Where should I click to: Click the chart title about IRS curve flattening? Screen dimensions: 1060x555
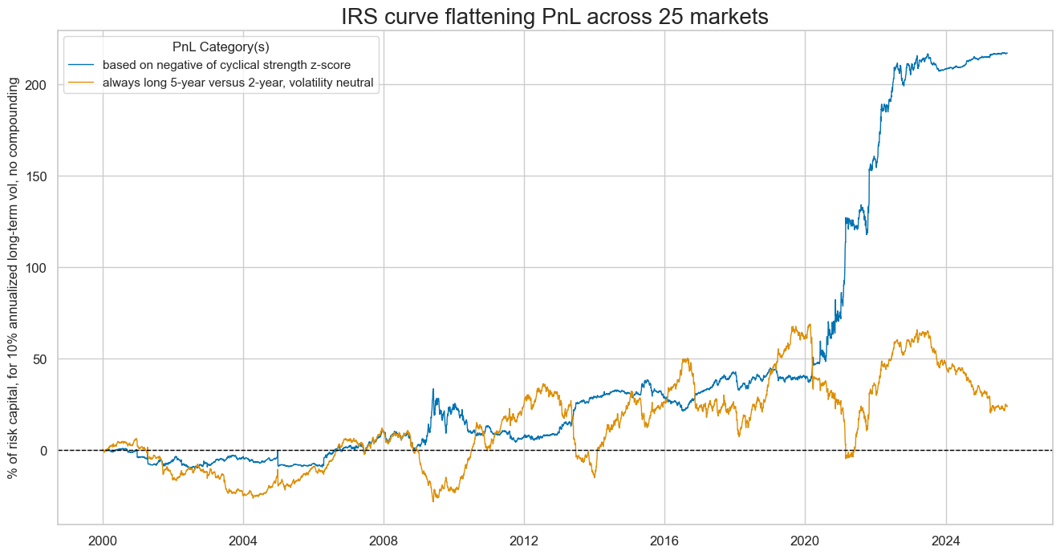coord(554,16)
